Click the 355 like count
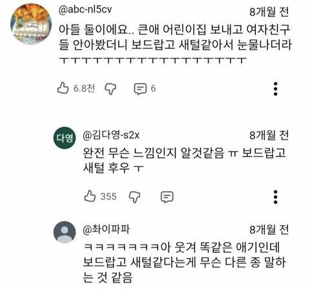 (x=108, y=197)
